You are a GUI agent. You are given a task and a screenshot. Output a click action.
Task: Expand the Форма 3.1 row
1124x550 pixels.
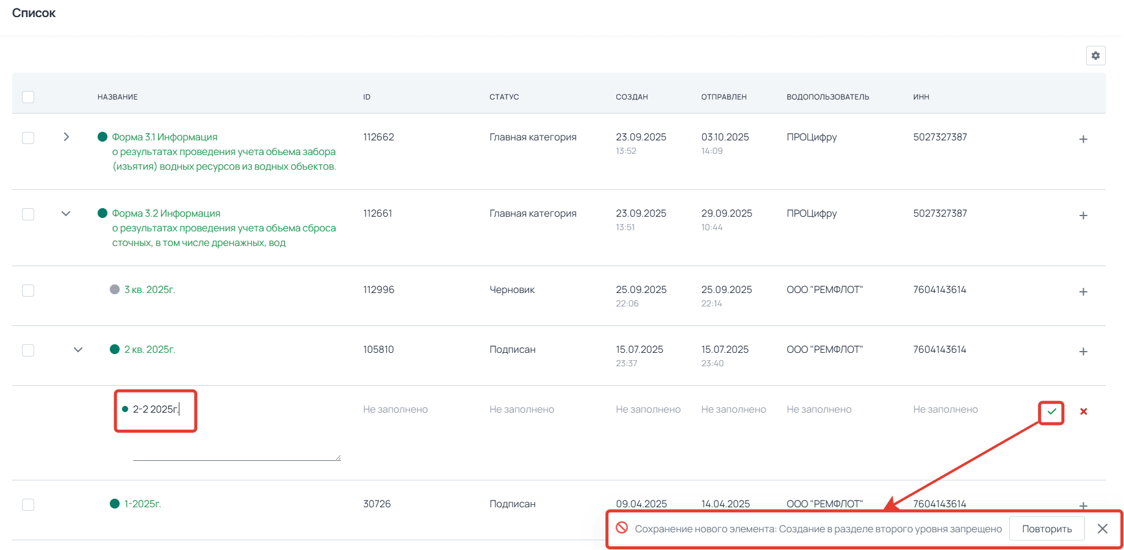66,137
